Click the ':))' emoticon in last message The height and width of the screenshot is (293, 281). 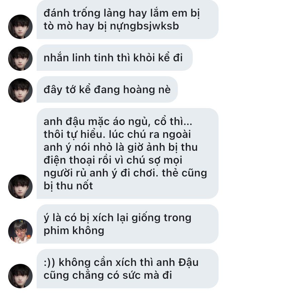49,263
